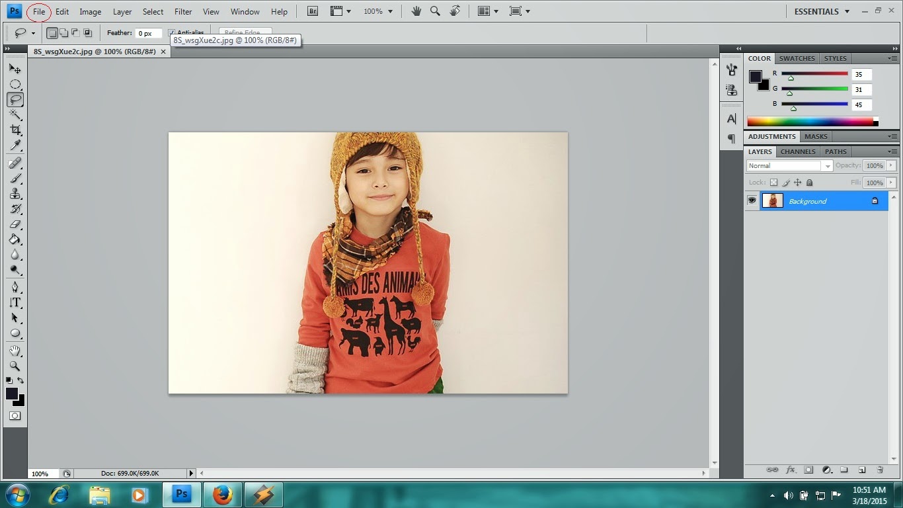Viewport: 903px width, 508px height.
Task: Toggle Quick Mask mode in the toolbox
Action: click(x=15, y=416)
